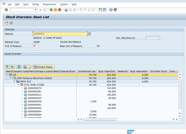Collapse 1000 Ashapura Minechem Limited node

coord(10,78)
